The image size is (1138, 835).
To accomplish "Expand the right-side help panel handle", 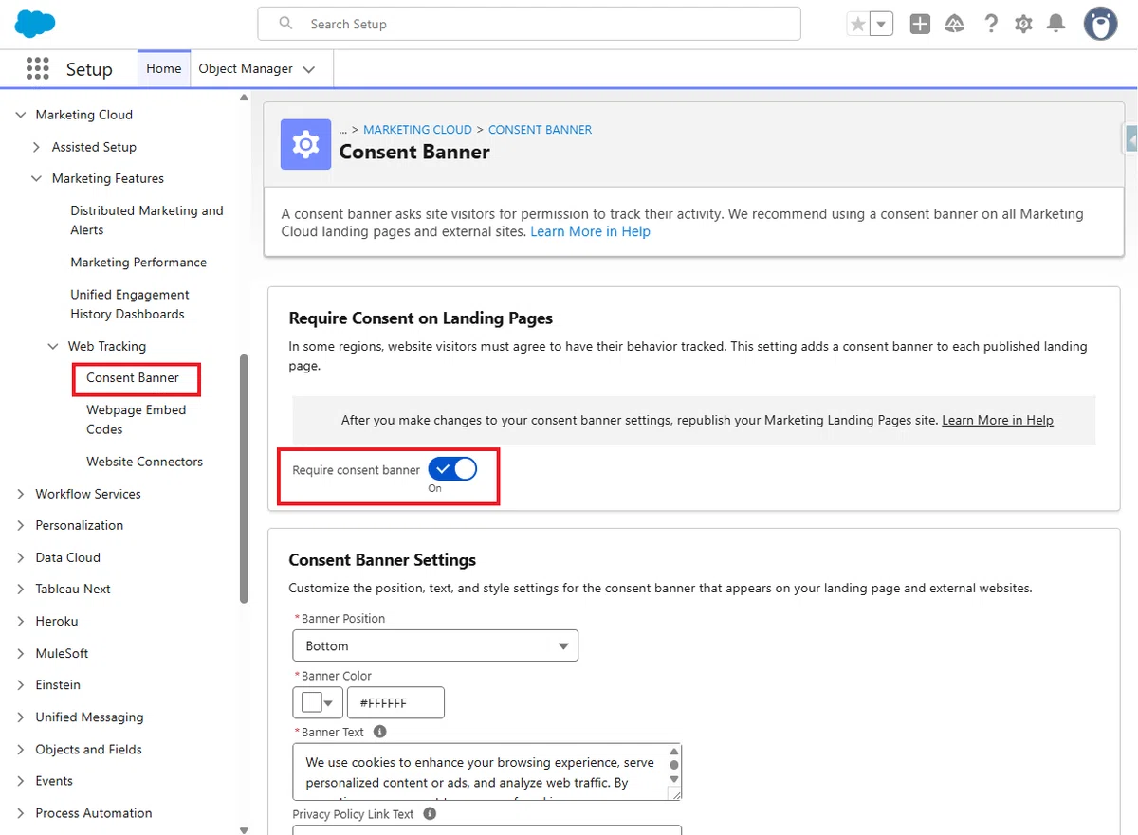I will click(x=1130, y=138).
